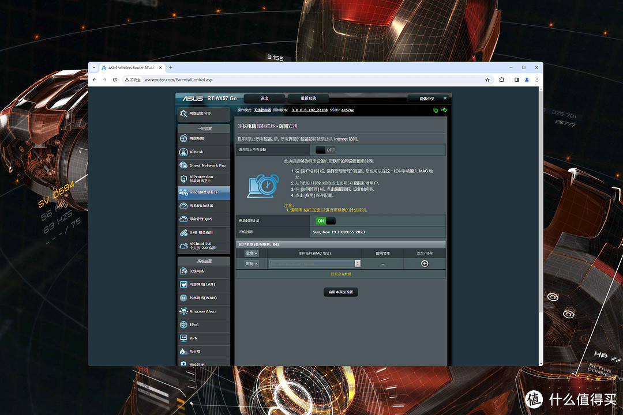Open the 网络地图 network map icon
Viewport: 623px width, 415px height.
point(183,138)
